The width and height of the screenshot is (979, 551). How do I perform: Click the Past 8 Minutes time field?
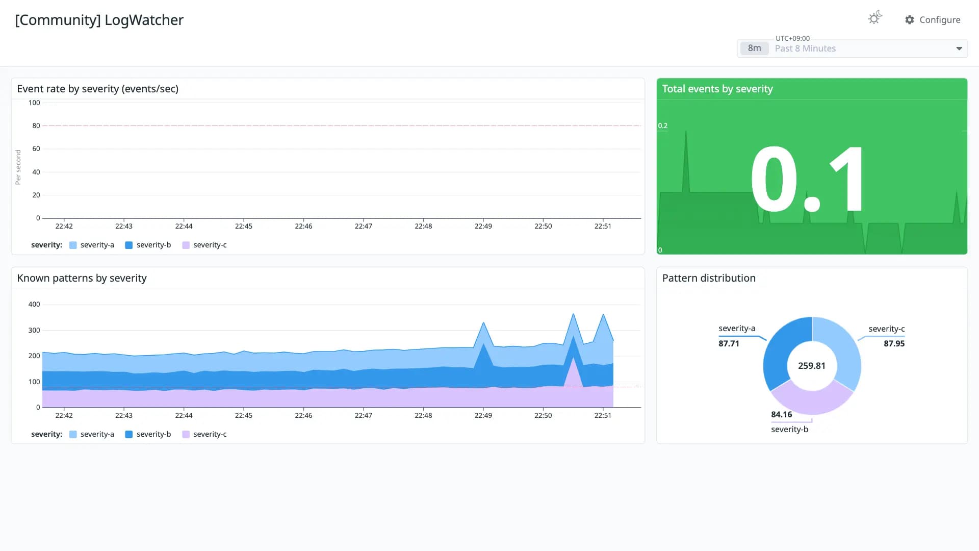pos(852,48)
